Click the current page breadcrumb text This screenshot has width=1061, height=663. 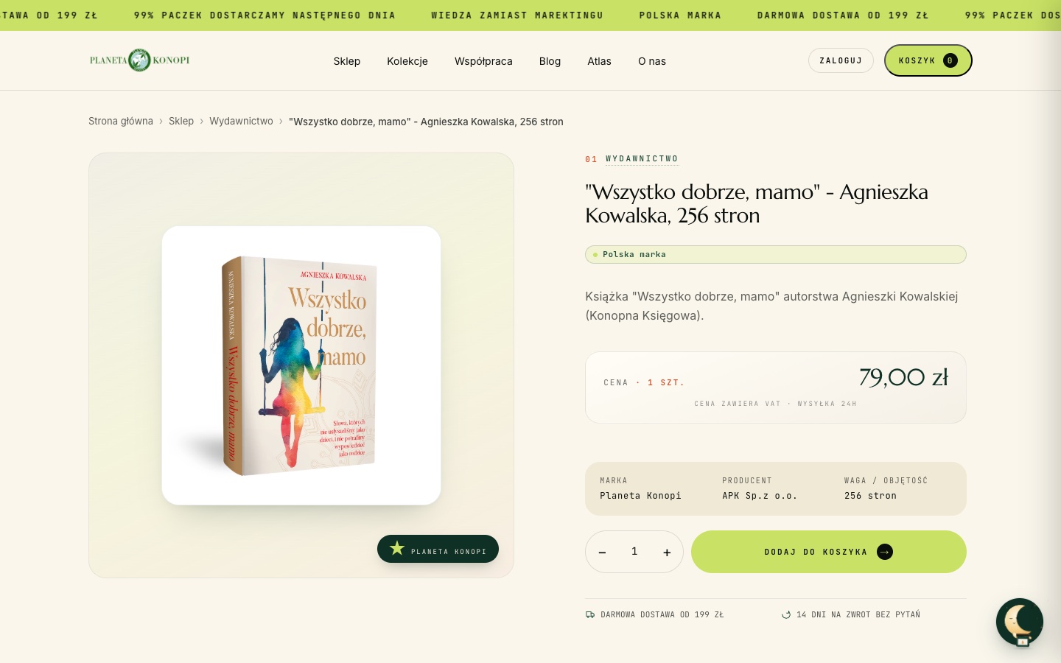426,122
